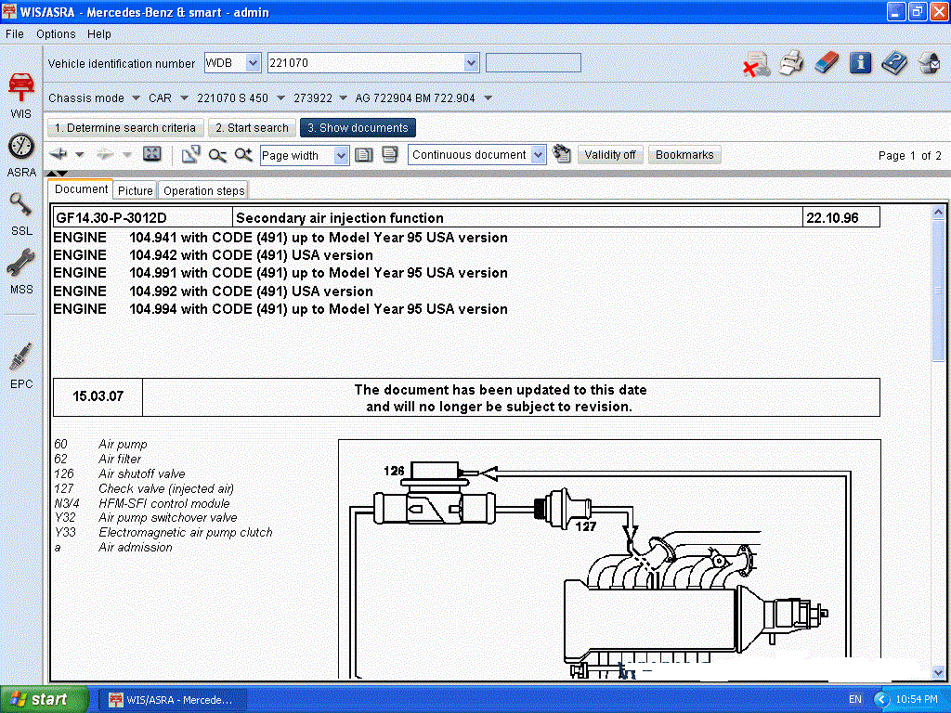This screenshot has height=713, width=951.
Task: Open the WIS car module icon
Action: pos(21,88)
